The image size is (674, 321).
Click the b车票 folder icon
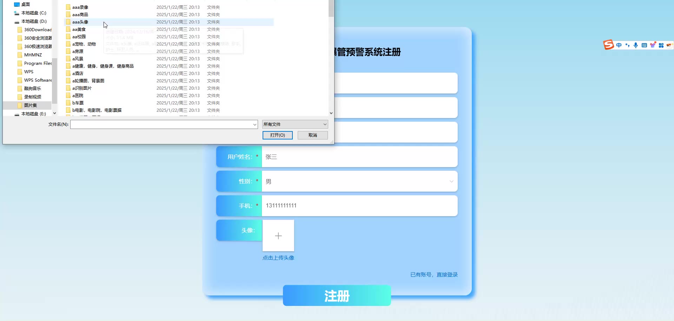tap(68, 103)
